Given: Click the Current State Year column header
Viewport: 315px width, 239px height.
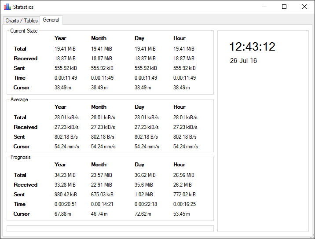Looking at the screenshot, I should coord(60,38).
